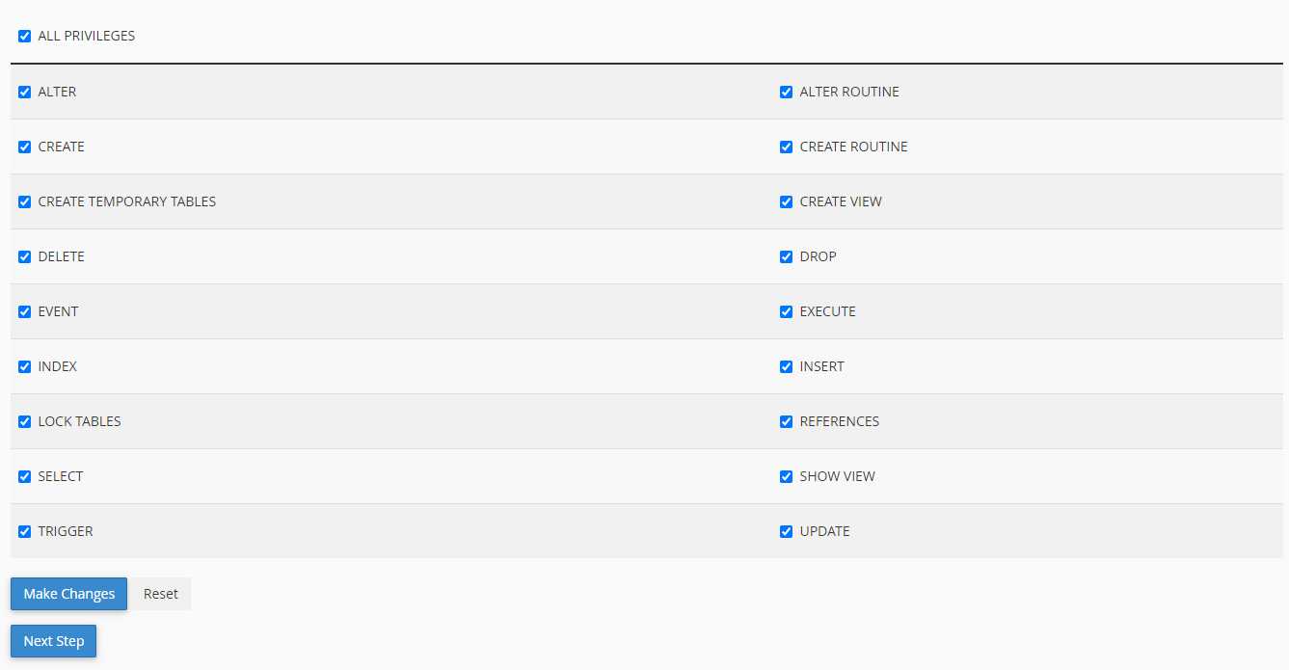Disable the CREATE privilege checkbox
Screen dimensions: 1289x670
(x=25, y=147)
